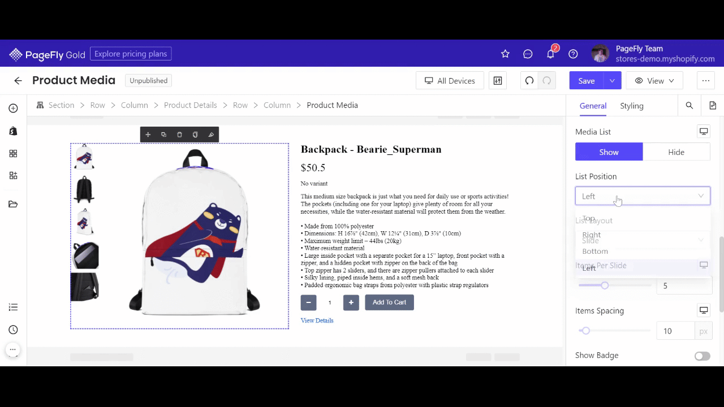Click the Backpack - Bearie_Superman title
Image resolution: width=724 pixels, height=407 pixels.
click(371, 149)
